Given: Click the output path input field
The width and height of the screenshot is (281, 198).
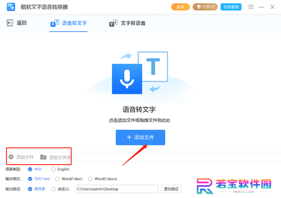Looking at the screenshot, I should [117, 189].
